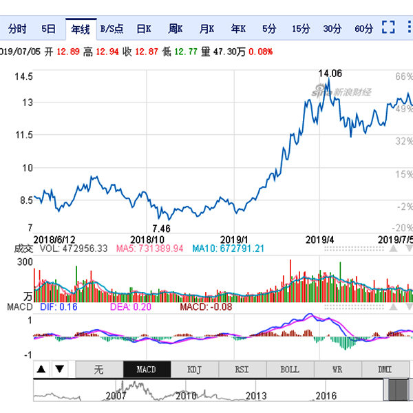Click the up arrow indicator button

[x=41, y=369]
